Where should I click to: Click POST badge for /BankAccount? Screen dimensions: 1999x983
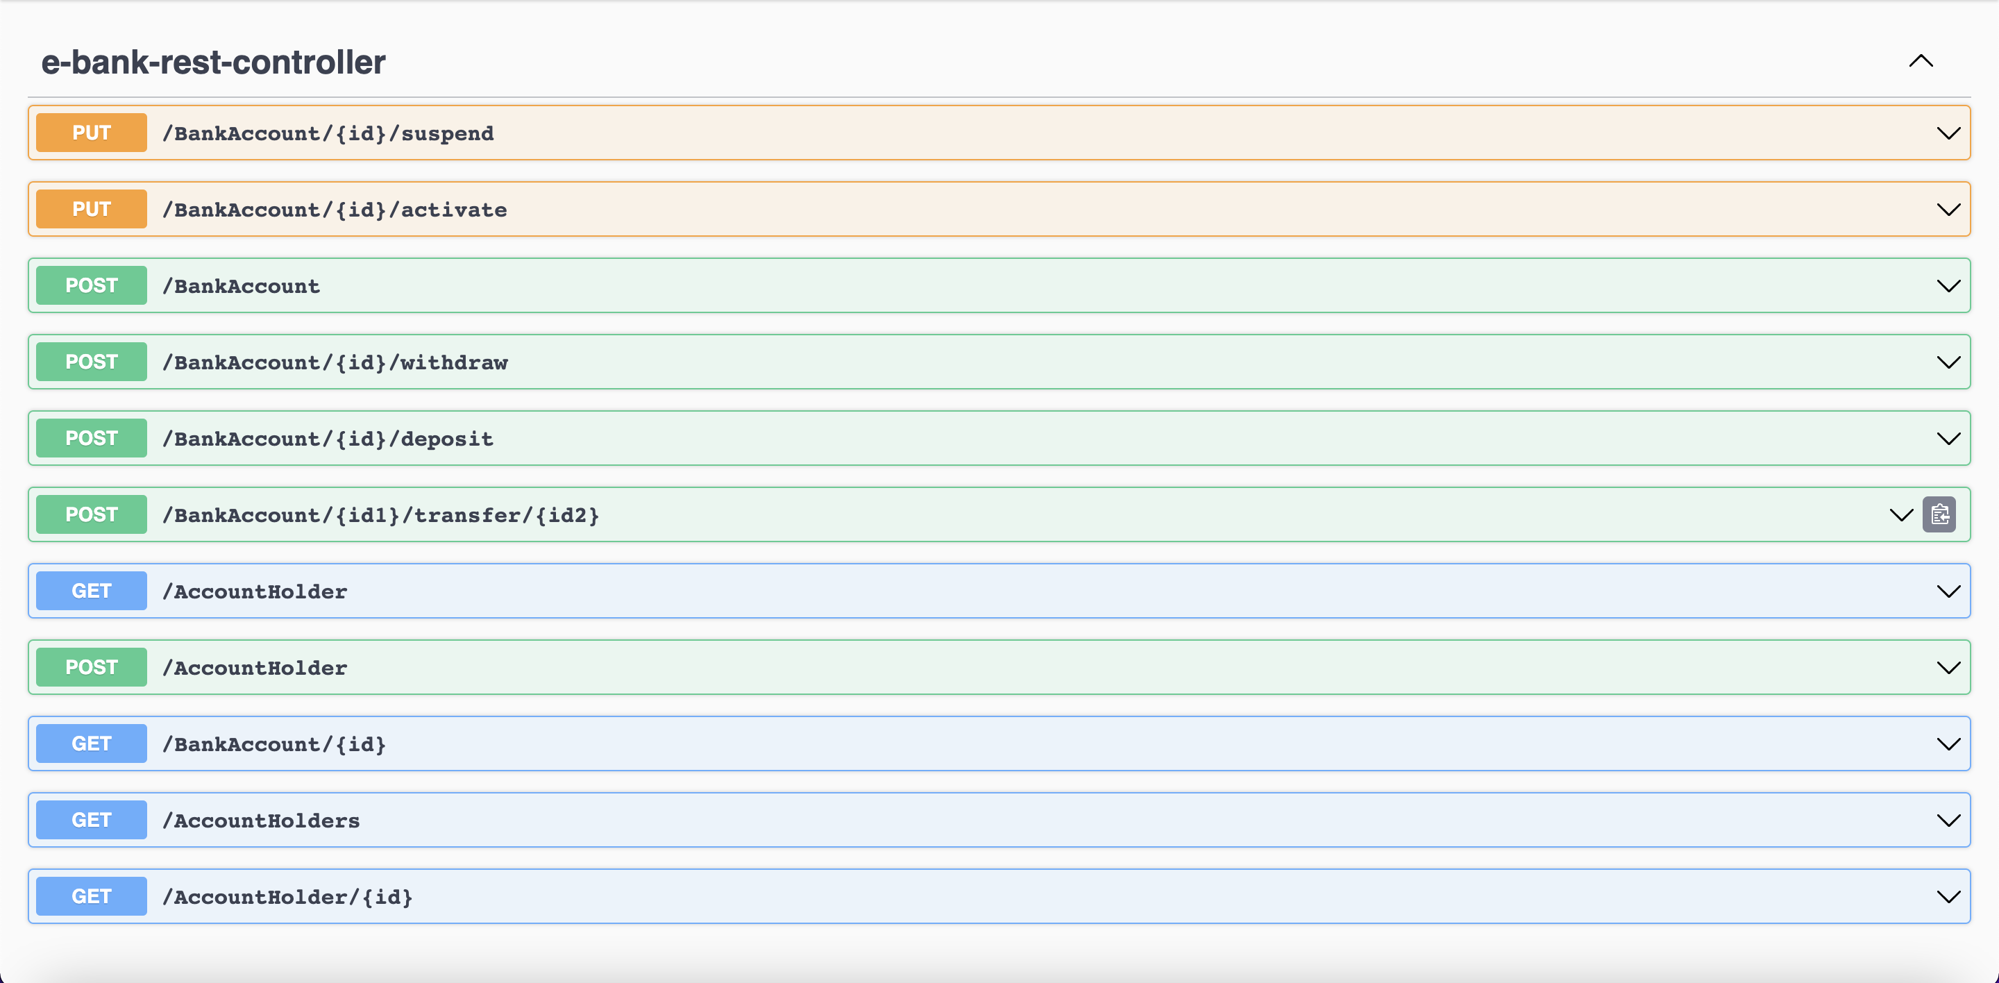[92, 285]
